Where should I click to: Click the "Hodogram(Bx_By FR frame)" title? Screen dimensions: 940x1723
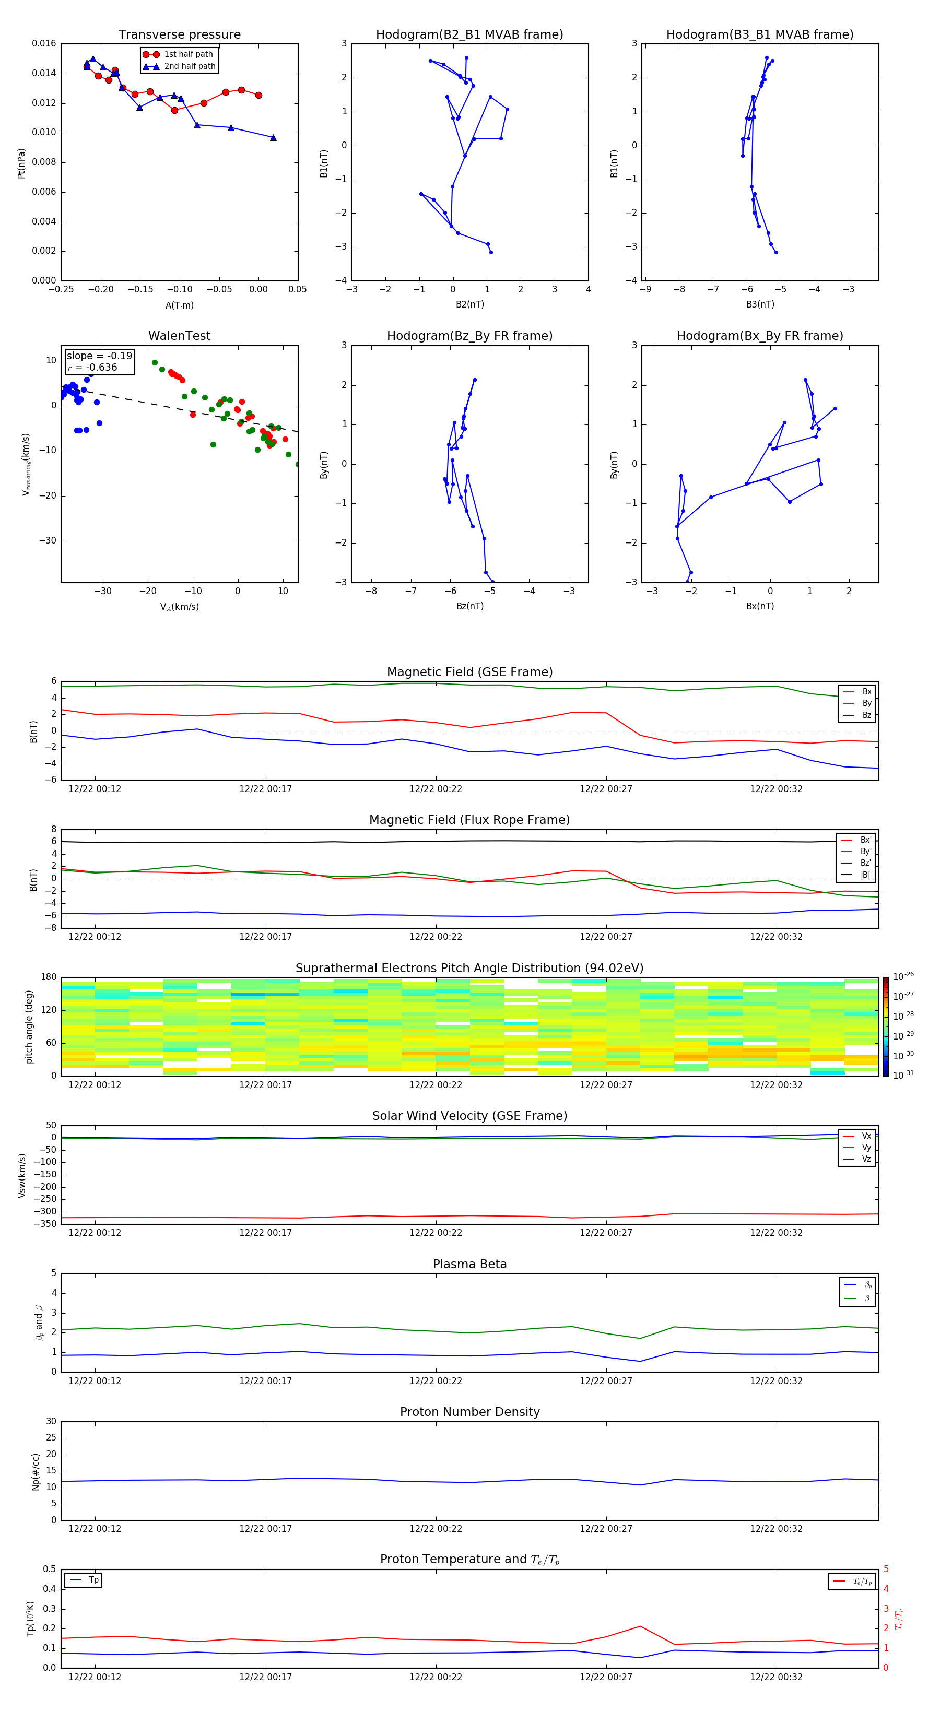760,336
